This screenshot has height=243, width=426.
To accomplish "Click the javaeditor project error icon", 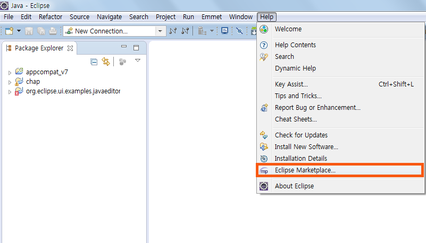I will point(19,91).
